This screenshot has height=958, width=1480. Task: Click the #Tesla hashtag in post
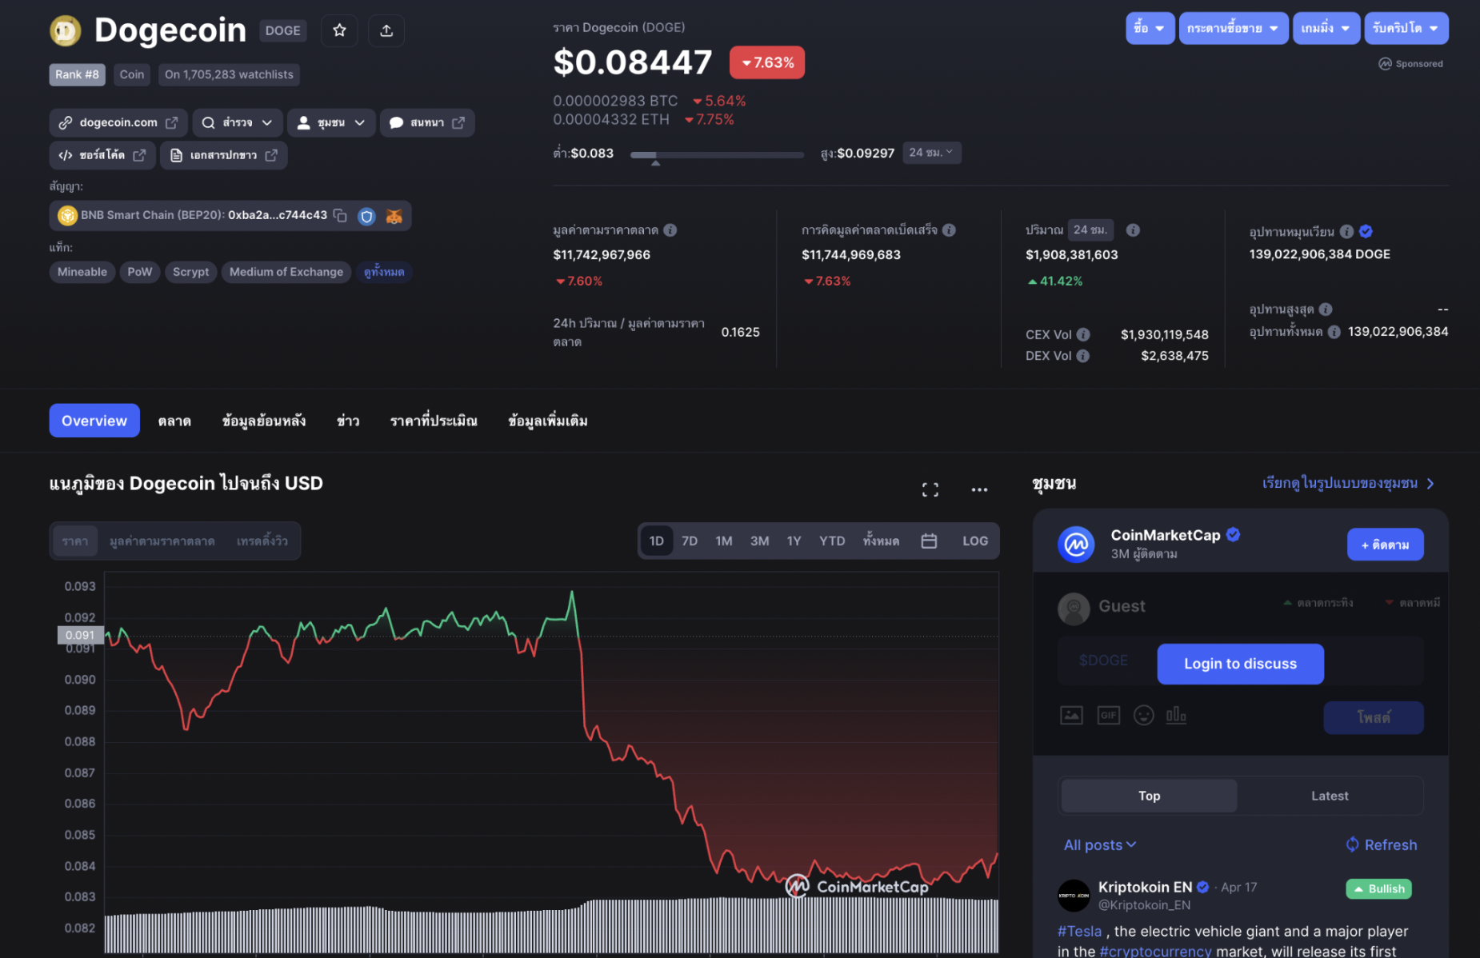coord(1079,931)
